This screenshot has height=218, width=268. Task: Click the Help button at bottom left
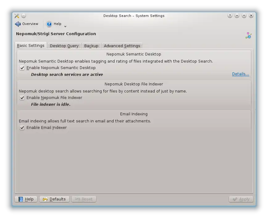tap(26, 199)
